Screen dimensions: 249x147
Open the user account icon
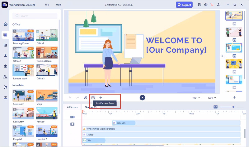(218, 5)
